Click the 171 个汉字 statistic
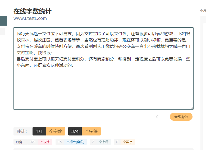This screenshot has height=150, width=206. pyautogui.click(x=40, y=142)
